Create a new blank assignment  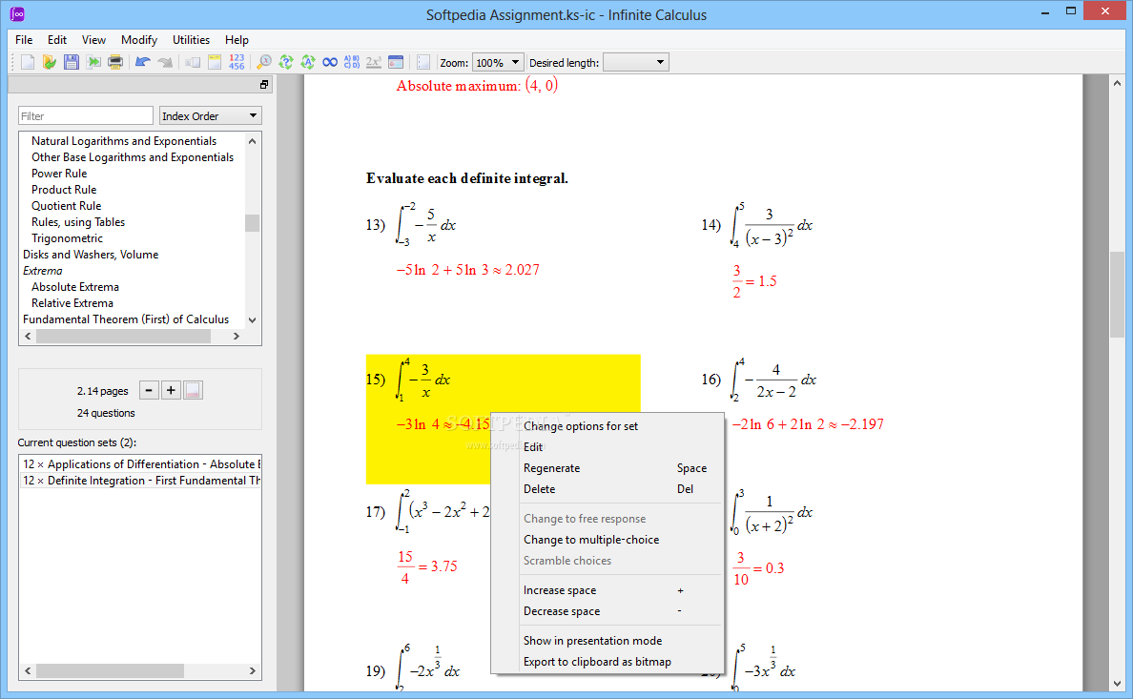[28, 62]
